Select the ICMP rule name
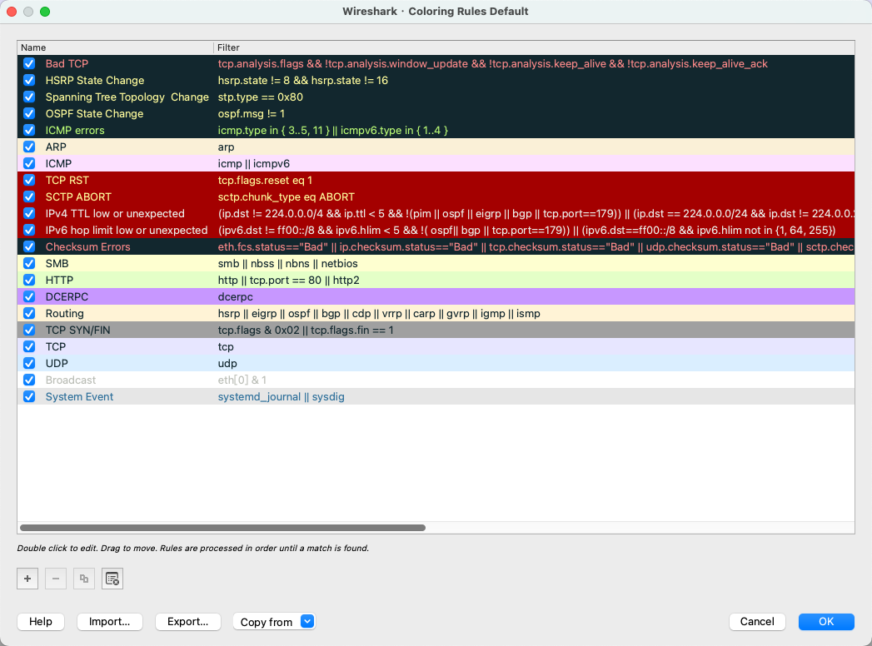This screenshot has height=646, width=872. click(x=58, y=164)
